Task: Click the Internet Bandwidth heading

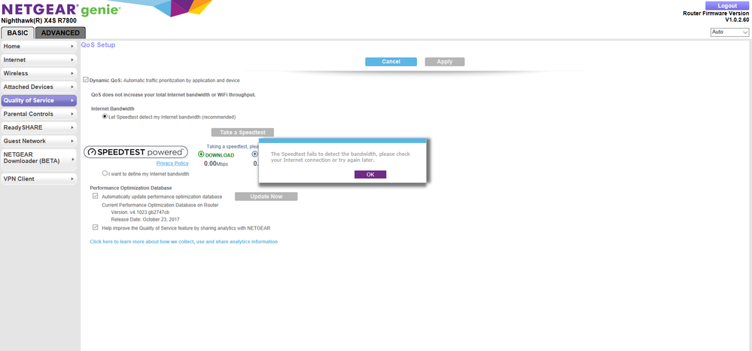Action: 113,109
